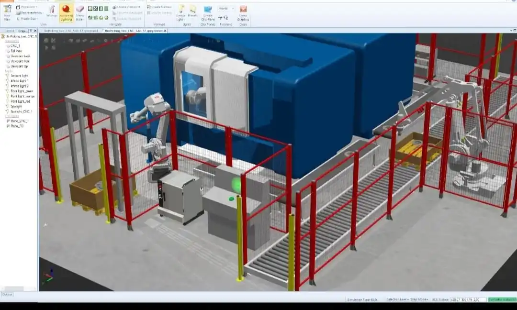Select Point Light_green in the tree
Screen dimensions: 517x310
tap(22, 91)
